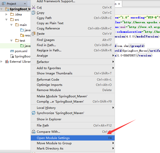
Task: Click the .idea folder icon
Action: 12,14
